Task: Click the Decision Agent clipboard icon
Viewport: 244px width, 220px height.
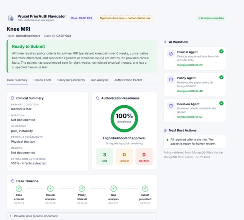Action: click(x=171, y=106)
